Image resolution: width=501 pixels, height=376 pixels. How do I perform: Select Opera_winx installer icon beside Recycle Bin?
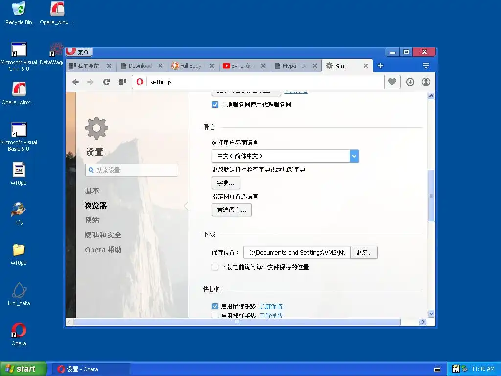click(57, 13)
